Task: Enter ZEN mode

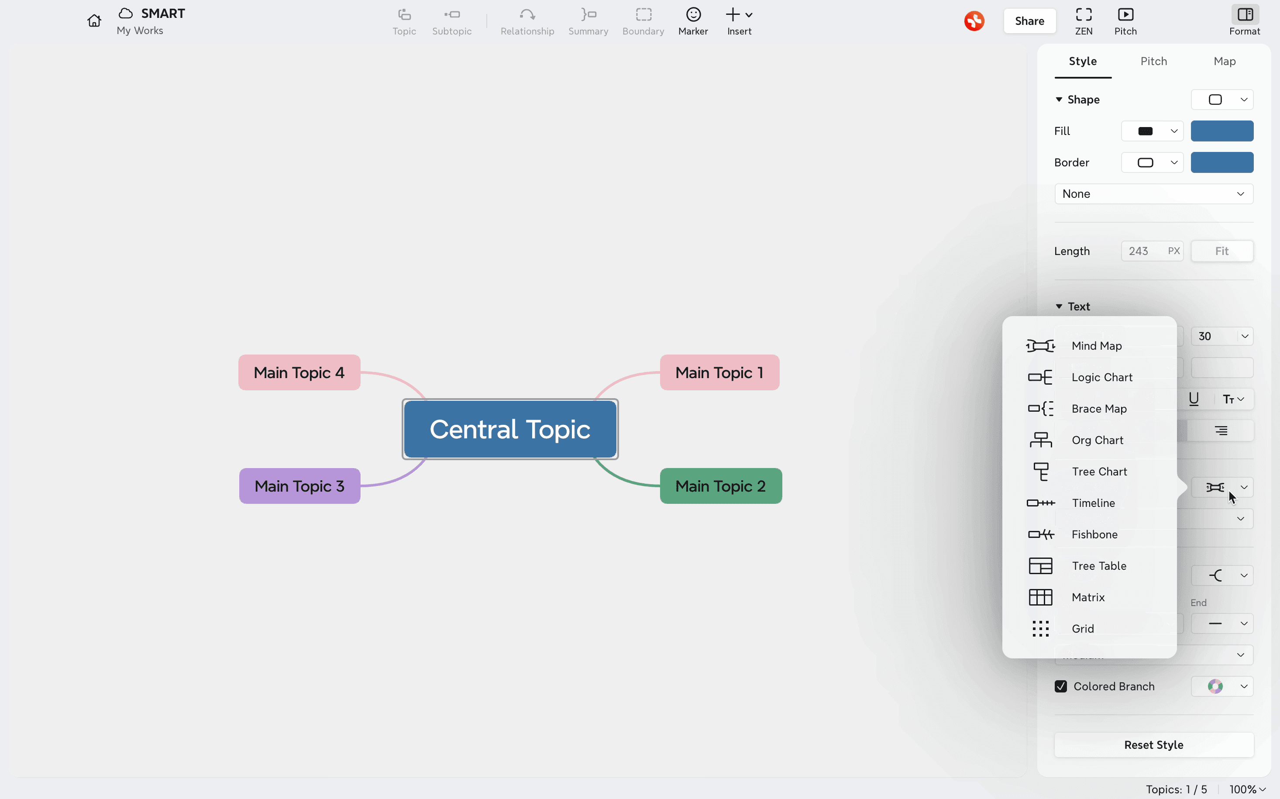Action: 1084,22
